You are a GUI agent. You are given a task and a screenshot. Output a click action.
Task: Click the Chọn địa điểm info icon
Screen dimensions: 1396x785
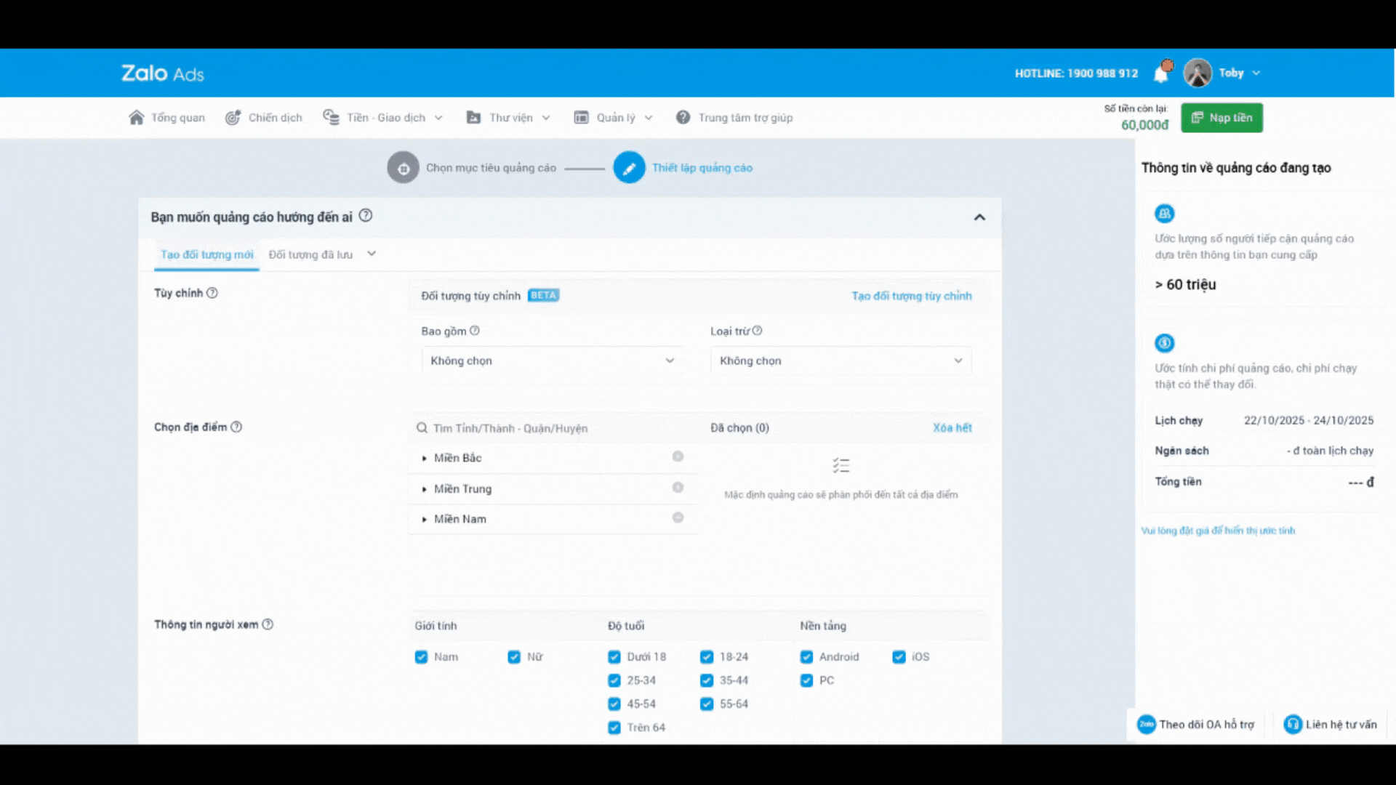tap(236, 427)
